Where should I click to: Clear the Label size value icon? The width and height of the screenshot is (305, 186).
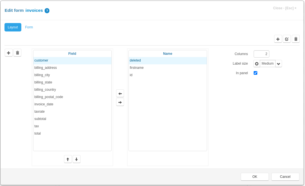(x=257, y=63)
